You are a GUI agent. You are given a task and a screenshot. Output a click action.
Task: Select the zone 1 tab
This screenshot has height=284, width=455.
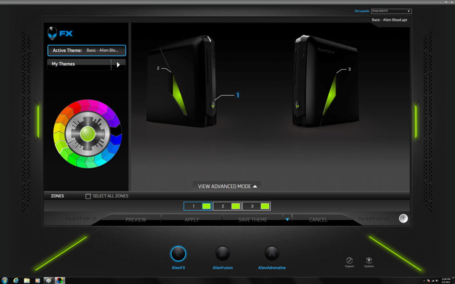click(198, 206)
